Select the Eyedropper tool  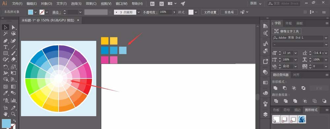tap(6, 93)
